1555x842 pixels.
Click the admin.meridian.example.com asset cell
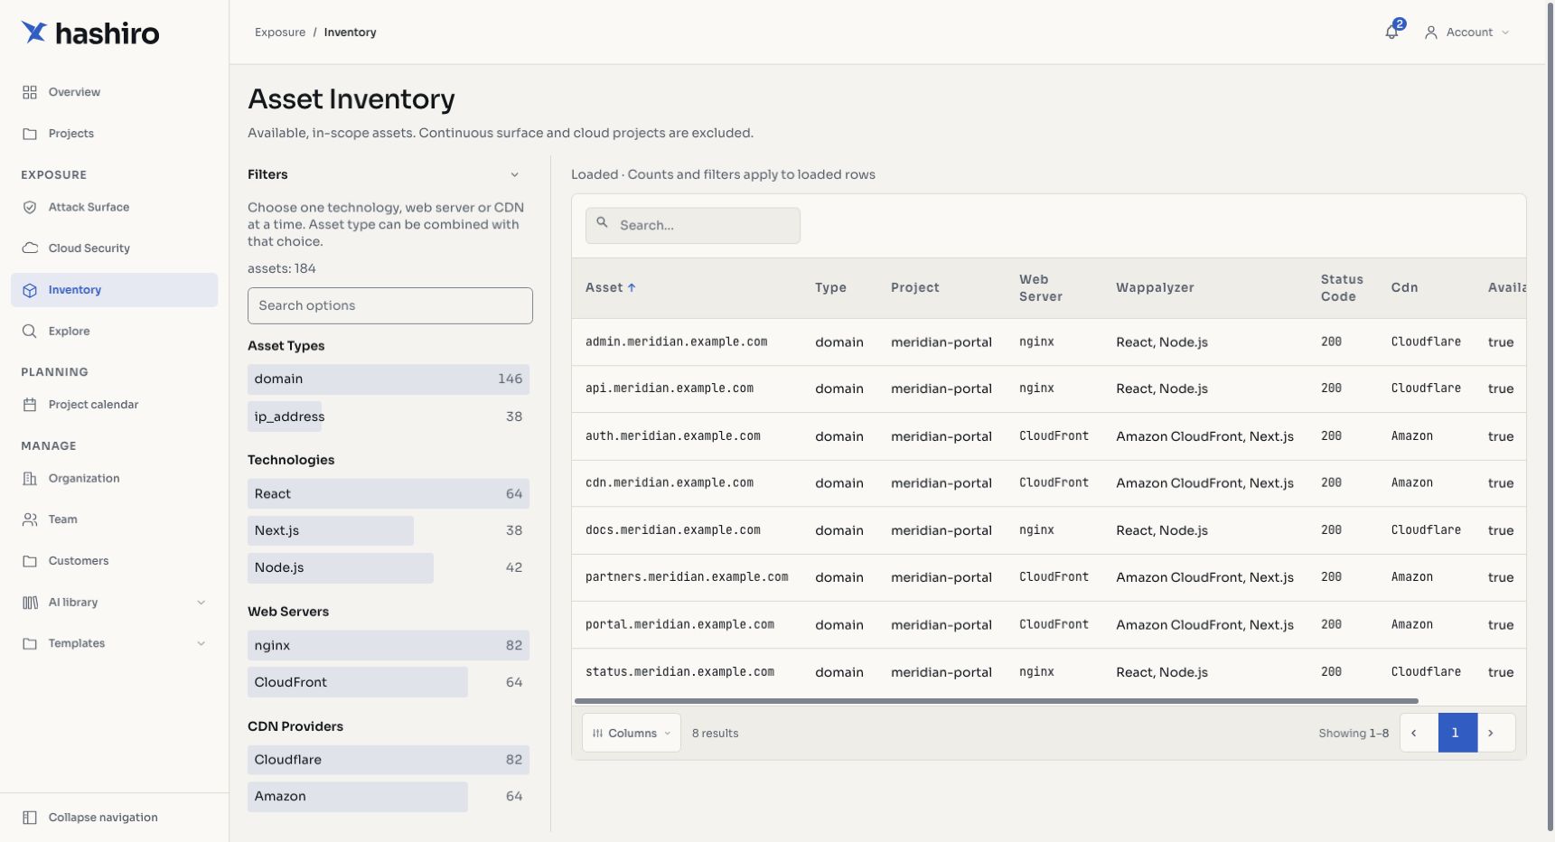pyautogui.click(x=677, y=342)
